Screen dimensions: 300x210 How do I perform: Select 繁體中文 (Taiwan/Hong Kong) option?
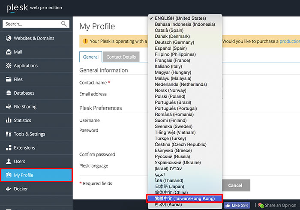185,198
